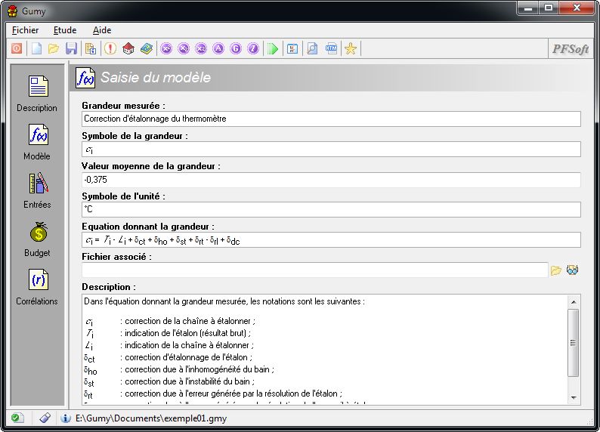Click the PFSoft logo in toolbar
Screen dimensions: 600x432
tap(571, 49)
